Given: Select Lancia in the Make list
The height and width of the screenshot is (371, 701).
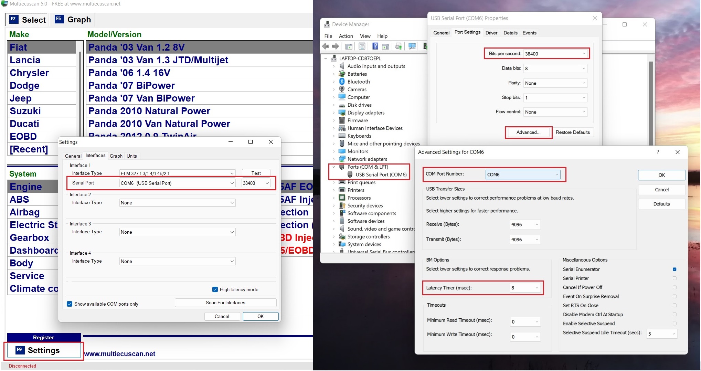Looking at the screenshot, I should [x=25, y=60].
